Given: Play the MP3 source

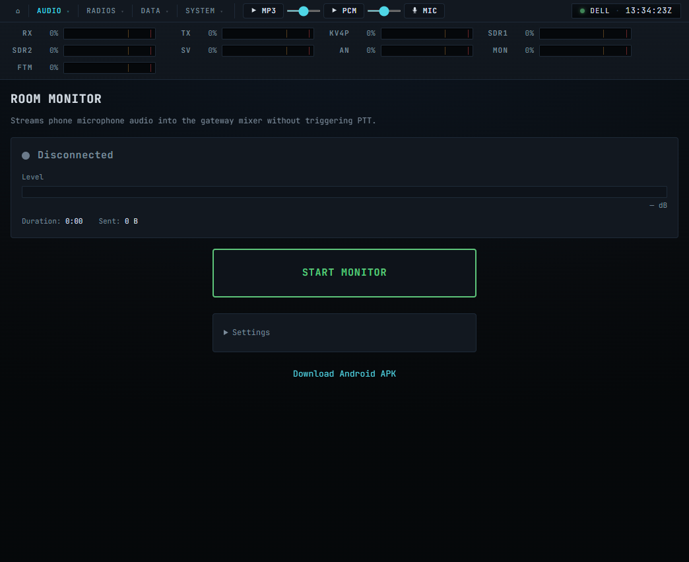Looking at the screenshot, I should point(263,11).
